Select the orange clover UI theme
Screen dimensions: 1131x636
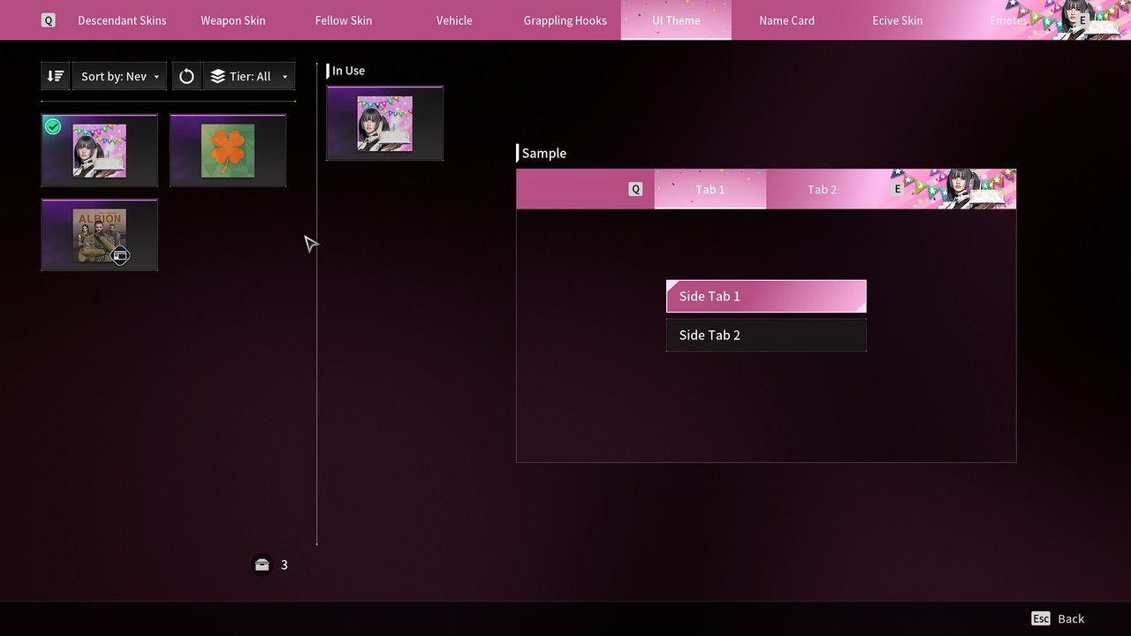(228, 150)
